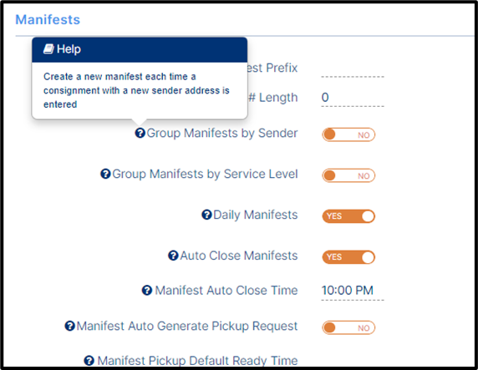
Task: Click the Manifests section heading
Action: [48, 20]
